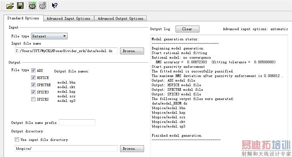Open the Advanced Output Options tab
The height and width of the screenshot is (157, 292).
[120, 19]
